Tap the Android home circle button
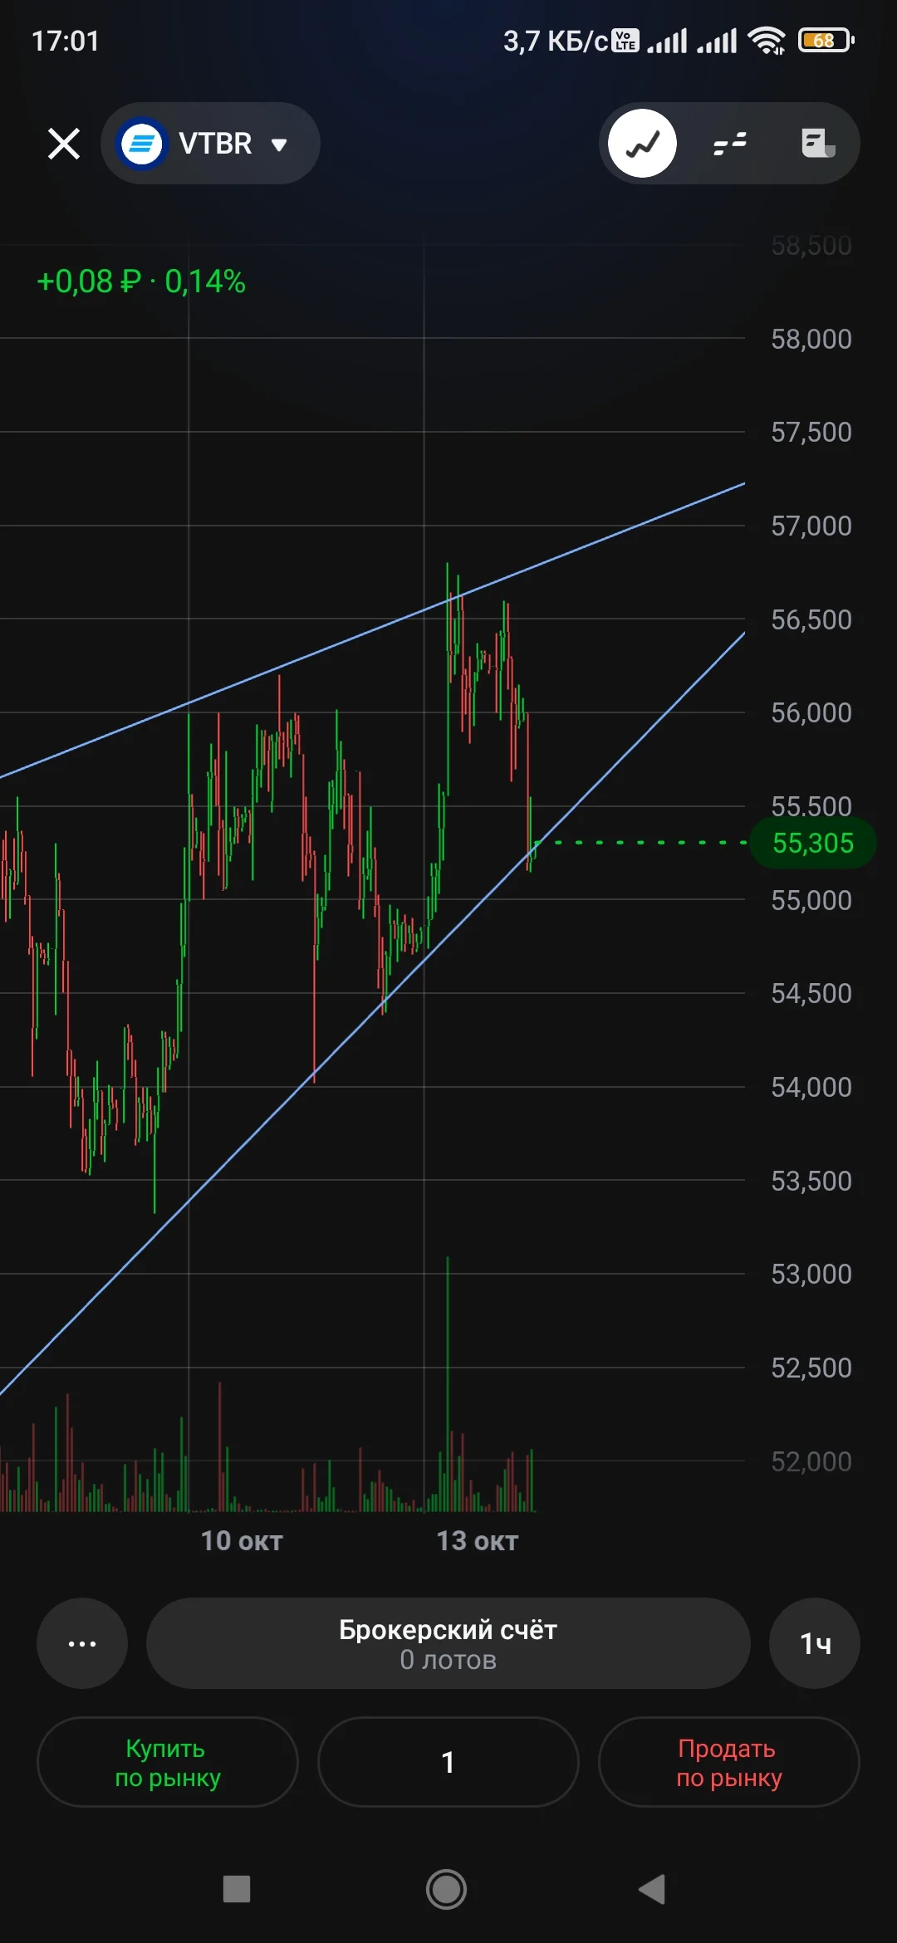This screenshot has width=897, height=1943. click(x=447, y=1889)
